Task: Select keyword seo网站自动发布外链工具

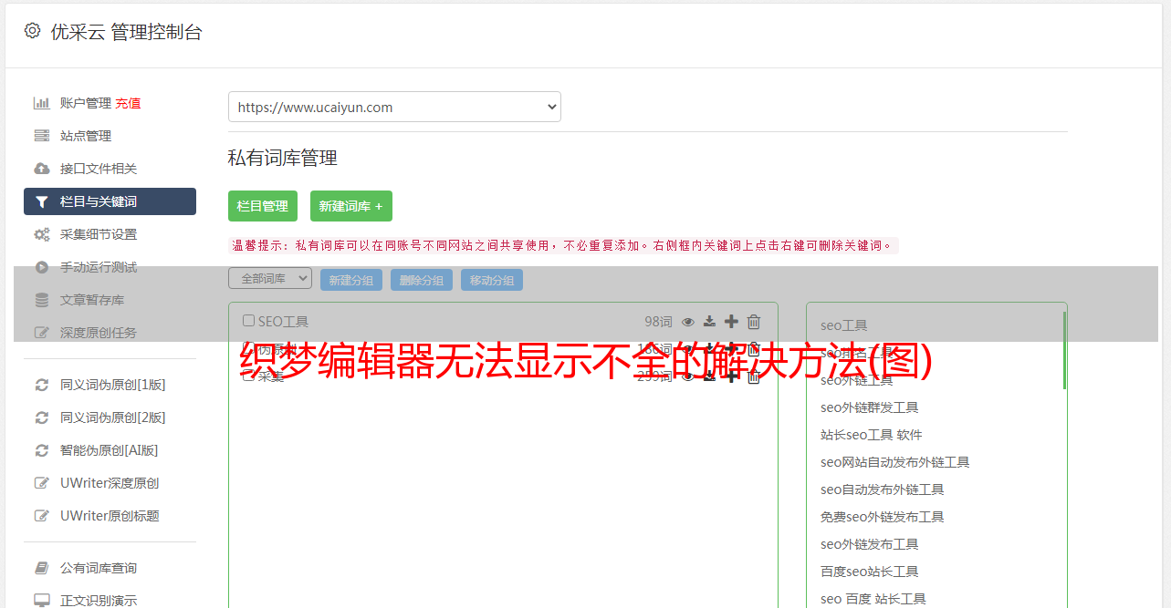Action: tap(895, 462)
